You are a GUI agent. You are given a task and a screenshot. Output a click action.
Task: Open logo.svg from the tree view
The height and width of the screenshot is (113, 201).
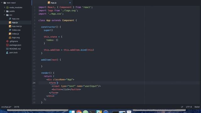click(x=16, y=38)
